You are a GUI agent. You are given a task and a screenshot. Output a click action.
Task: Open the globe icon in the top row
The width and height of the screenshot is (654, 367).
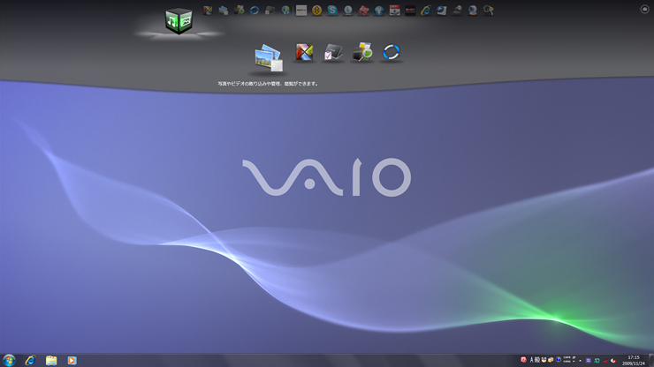click(286, 11)
